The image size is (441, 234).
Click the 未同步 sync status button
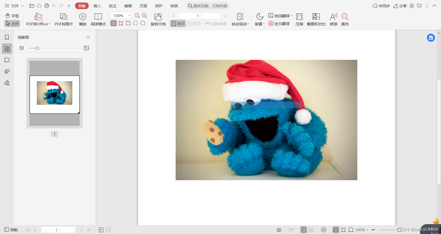pos(381,6)
